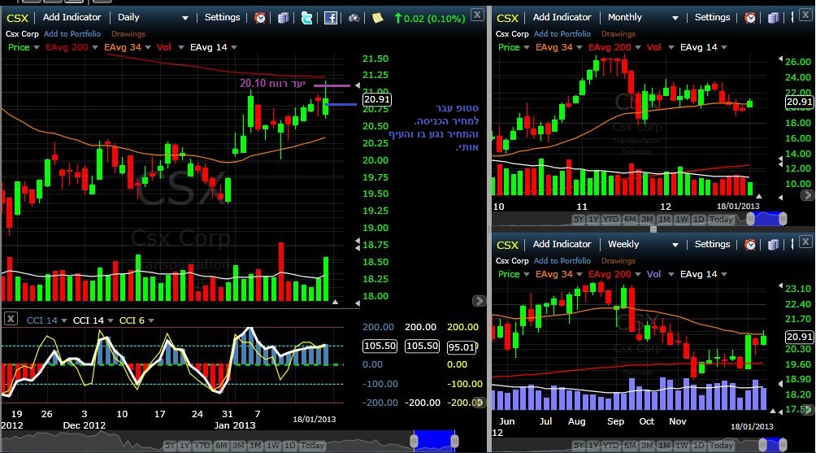Share Daily chart via Twitter icon

point(307,18)
